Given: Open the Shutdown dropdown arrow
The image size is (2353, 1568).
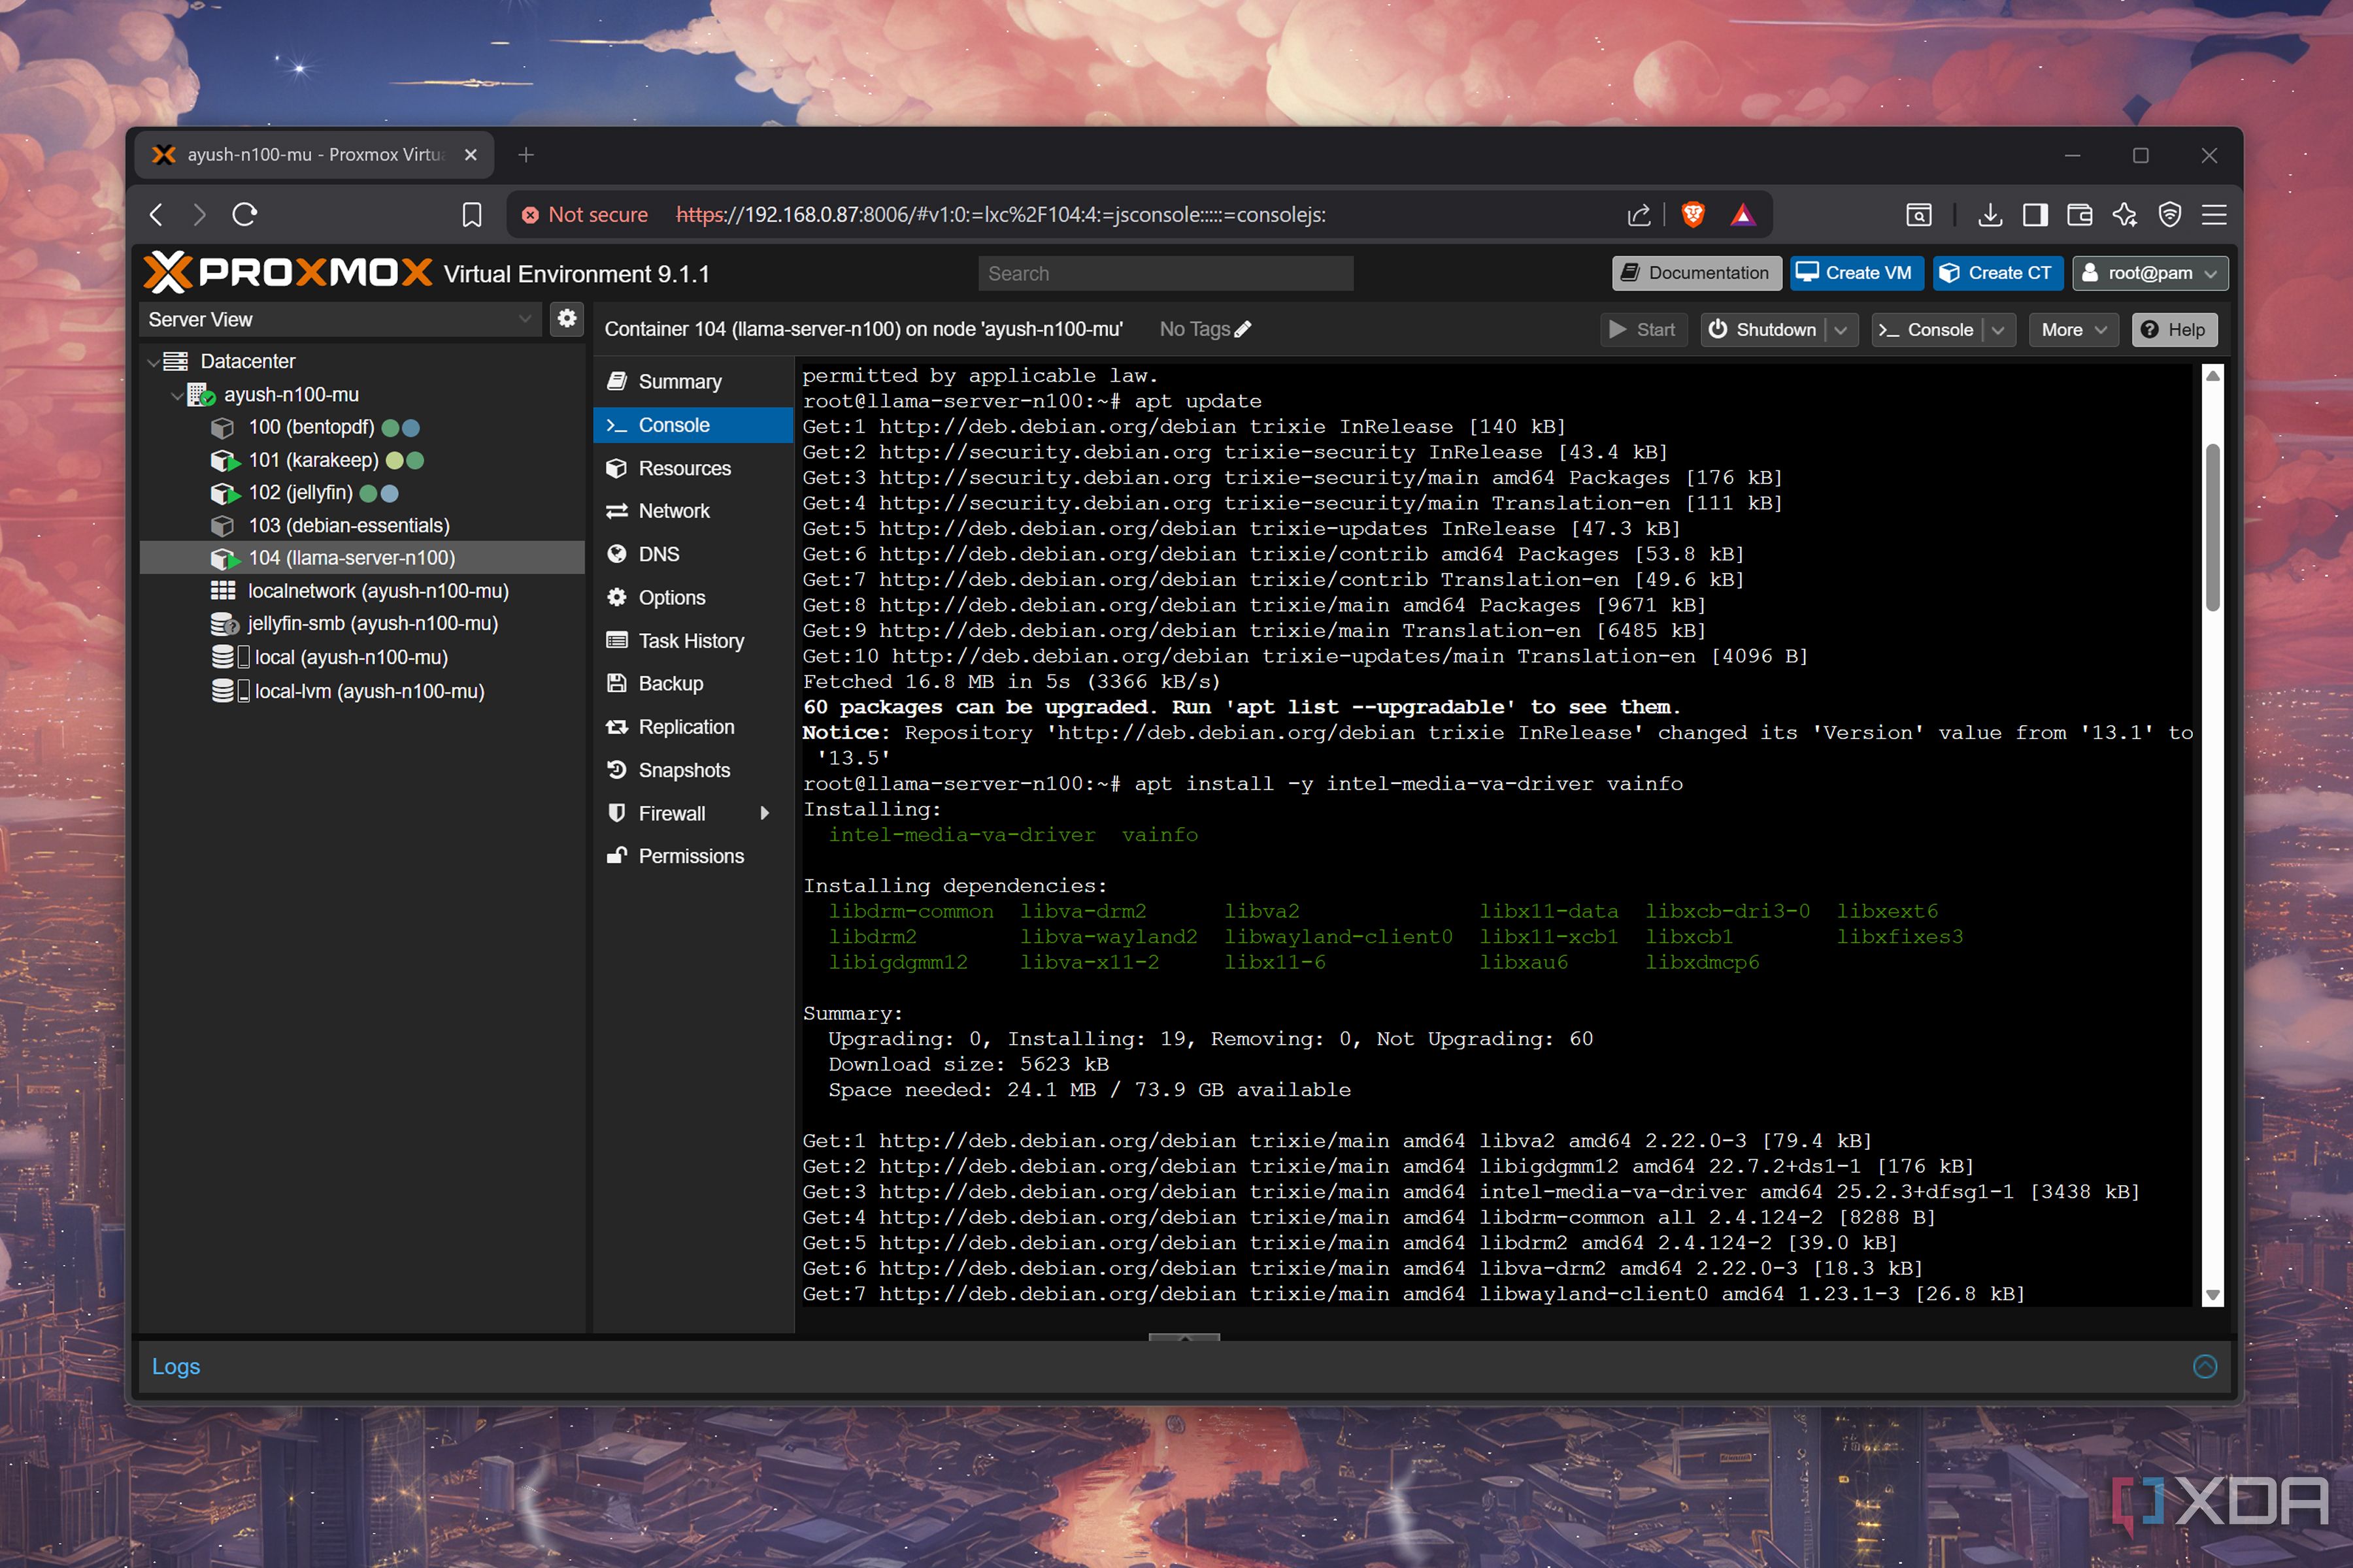Looking at the screenshot, I should tap(1841, 330).
